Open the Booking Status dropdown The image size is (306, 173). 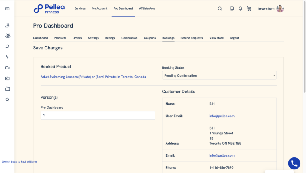click(219, 75)
